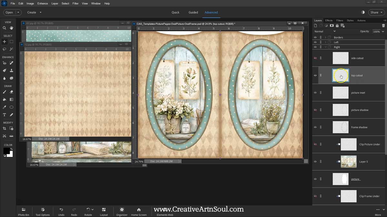Hide the picture inset layer
The width and height of the screenshot is (387, 217).
tap(315, 93)
